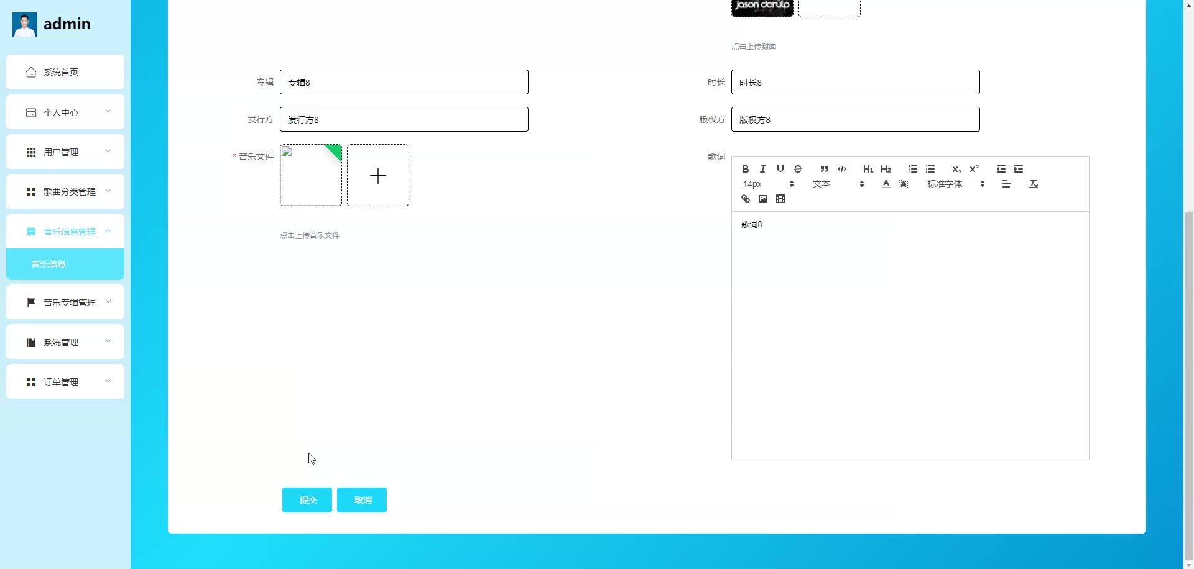Apply Heading 1 style
Viewport: 1194px width, 569px height.
pyautogui.click(x=868, y=169)
